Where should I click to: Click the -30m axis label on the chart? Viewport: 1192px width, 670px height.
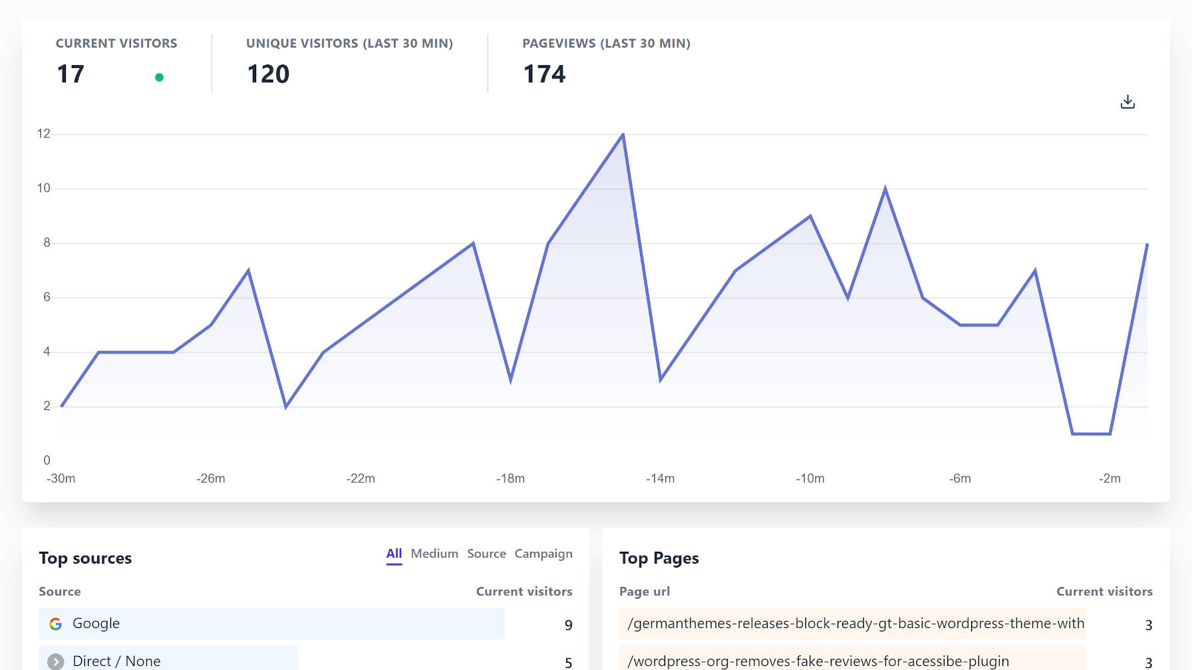(61, 478)
